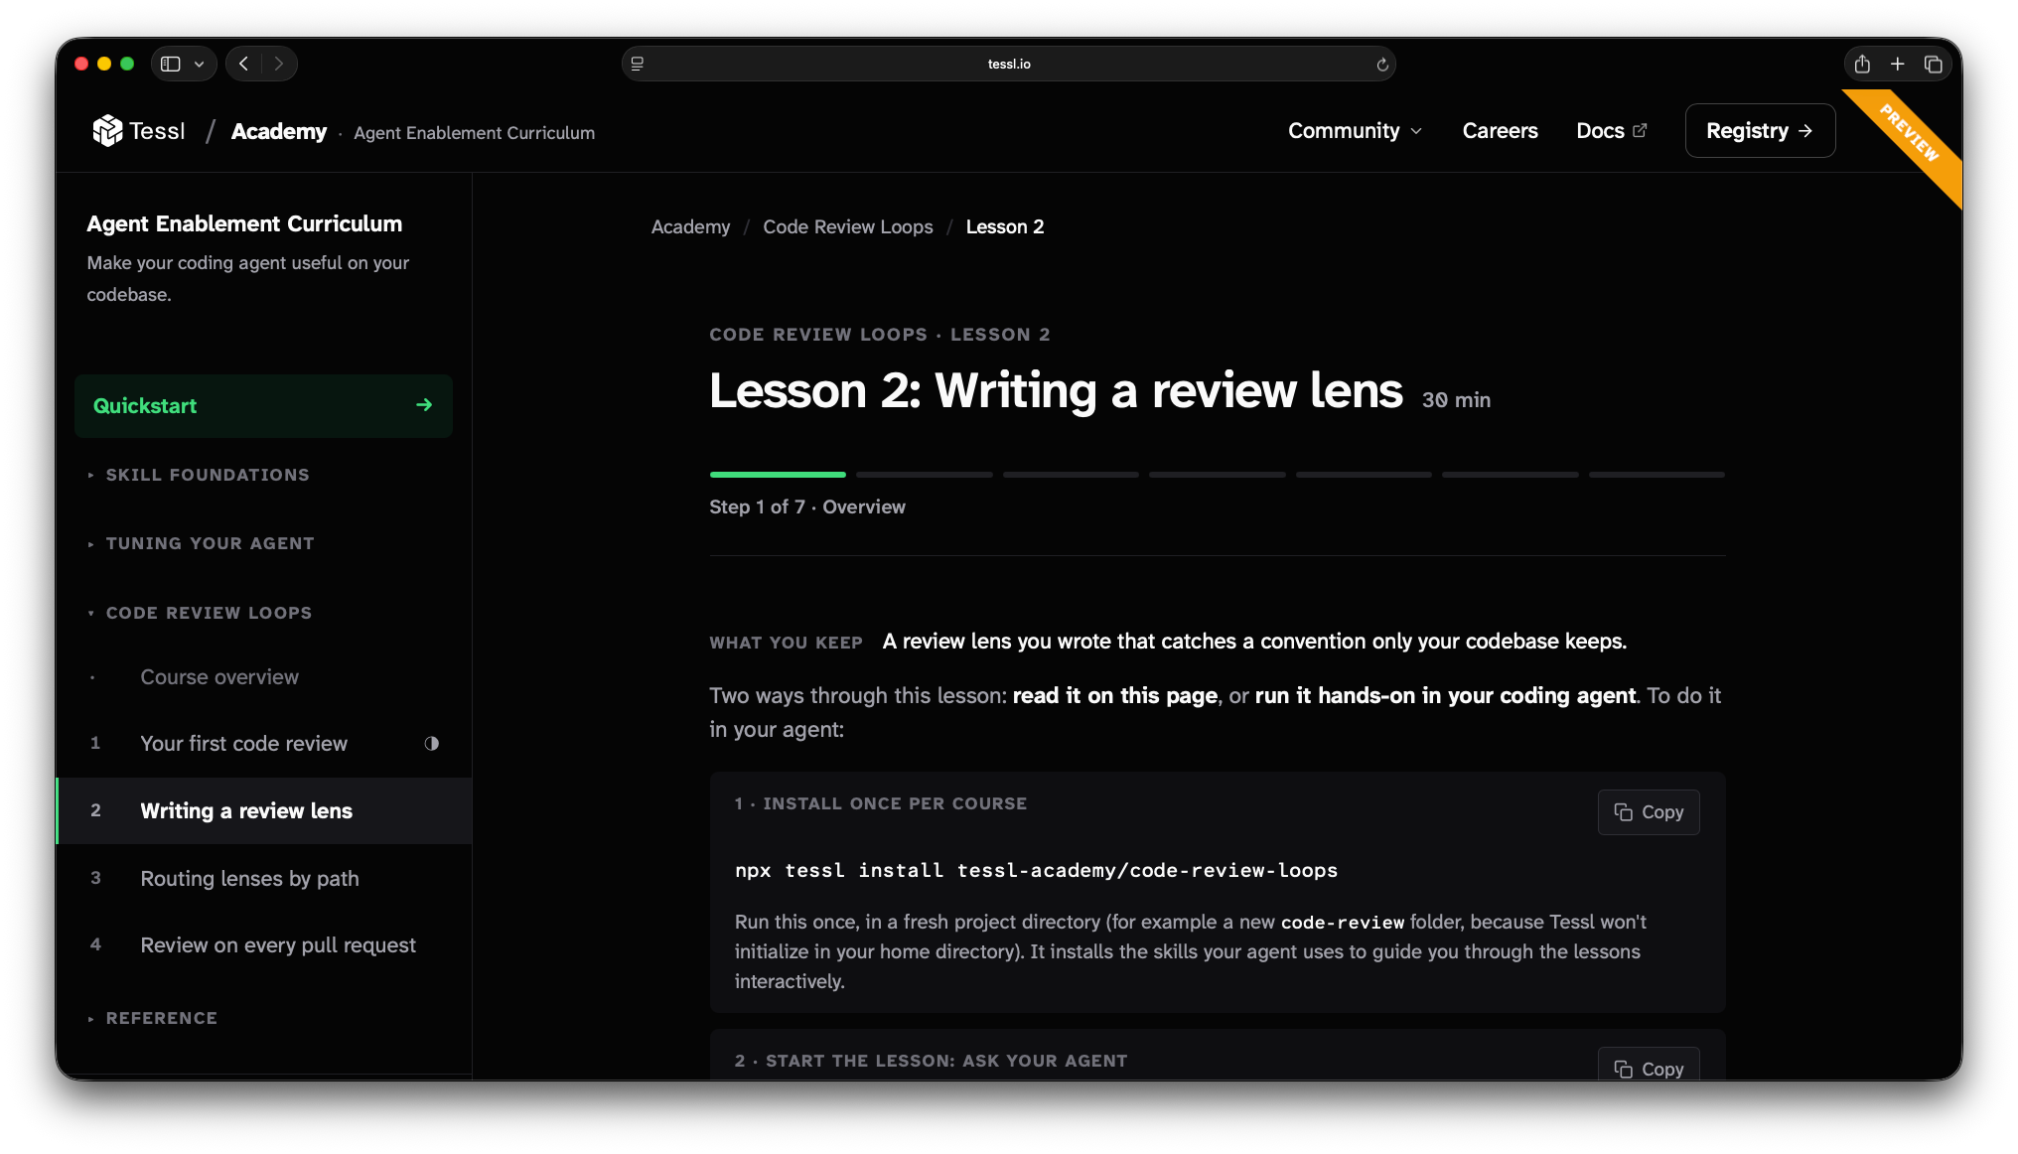2018x1154 pixels.
Task: Expand the Tuning Your Agent section
Action: click(x=201, y=543)
